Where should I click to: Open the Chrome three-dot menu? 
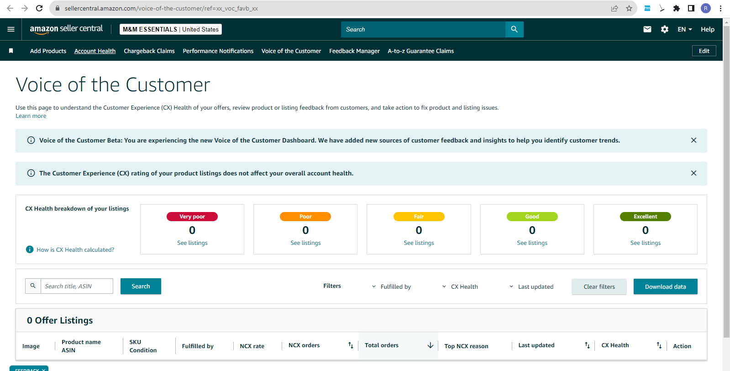pos(720,8)
